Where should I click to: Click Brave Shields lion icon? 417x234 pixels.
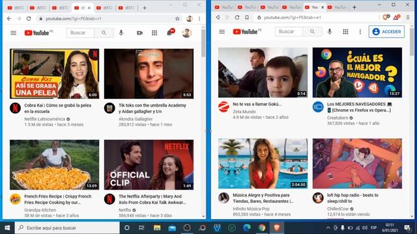386,18
